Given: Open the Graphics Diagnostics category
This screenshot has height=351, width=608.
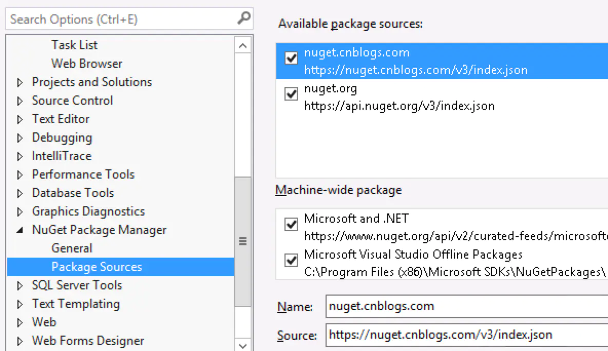Looking at the screenshot, I should point(88,211).
